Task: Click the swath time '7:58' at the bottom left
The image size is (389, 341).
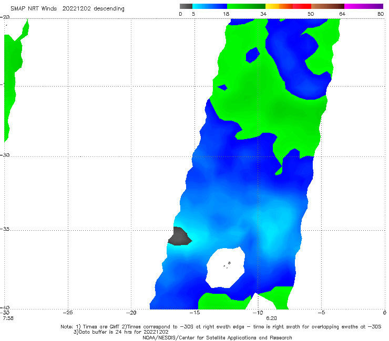Action: coord(8,318)
